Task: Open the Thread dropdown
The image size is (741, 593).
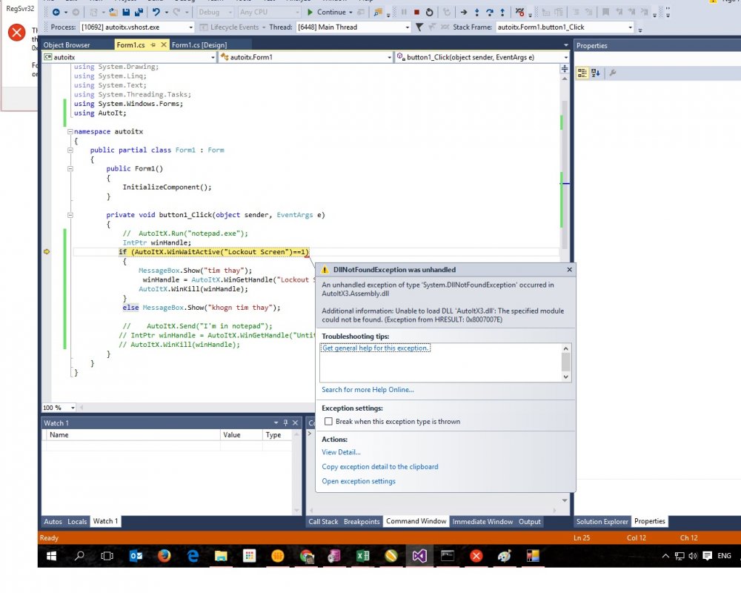Action: point(408,27)
